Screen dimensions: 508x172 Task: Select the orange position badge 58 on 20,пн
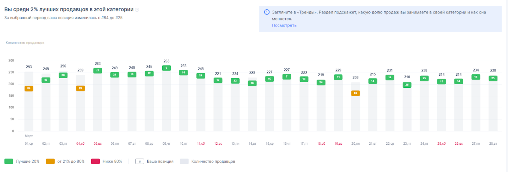[355, 93]
